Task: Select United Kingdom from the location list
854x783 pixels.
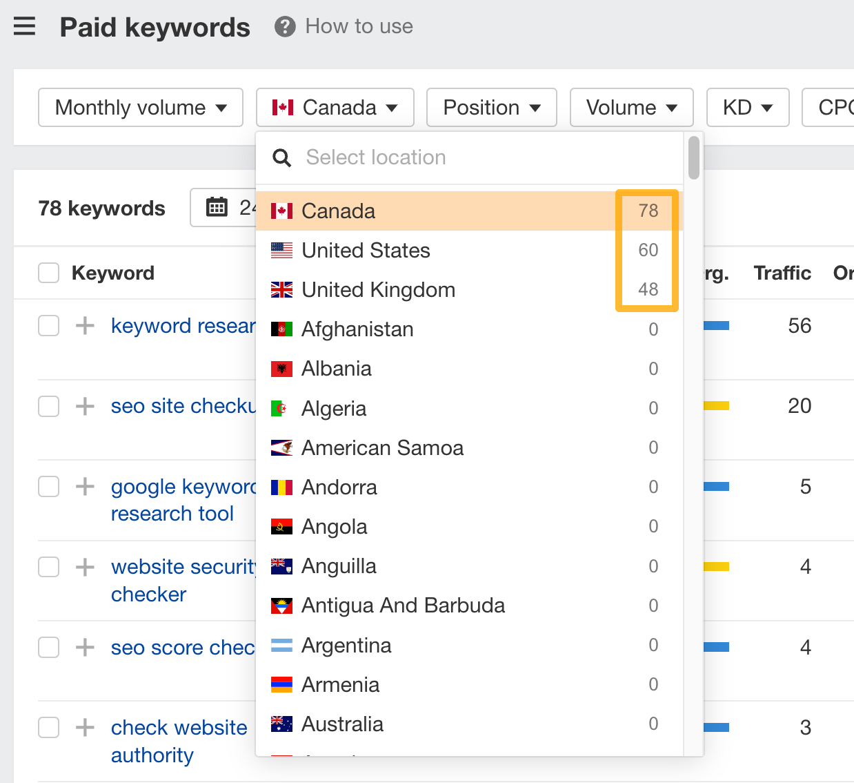Action: (378, 289)
